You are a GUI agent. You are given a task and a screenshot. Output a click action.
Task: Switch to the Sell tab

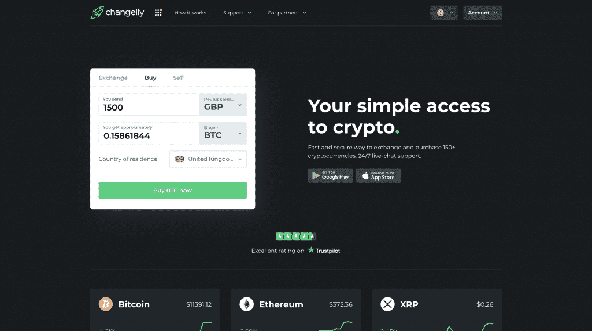click(178, 78)
